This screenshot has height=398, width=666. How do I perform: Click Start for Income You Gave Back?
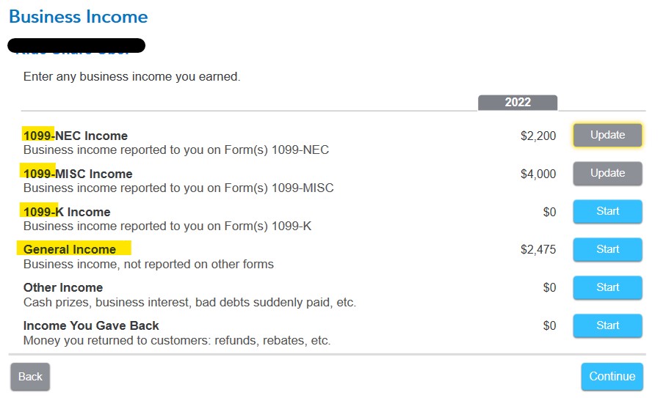click(x=607, y=325)
